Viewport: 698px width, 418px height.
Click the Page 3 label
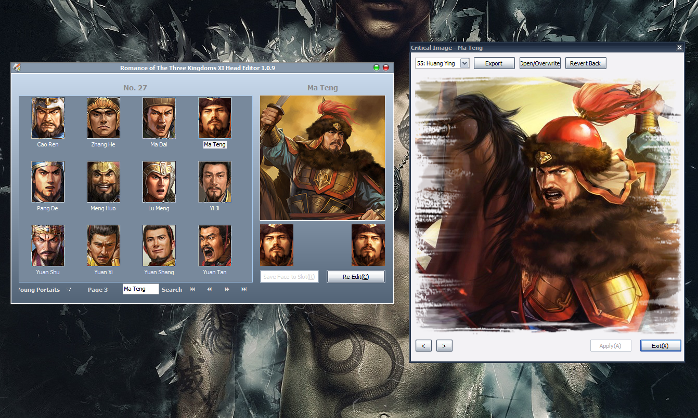pos(98,290)
